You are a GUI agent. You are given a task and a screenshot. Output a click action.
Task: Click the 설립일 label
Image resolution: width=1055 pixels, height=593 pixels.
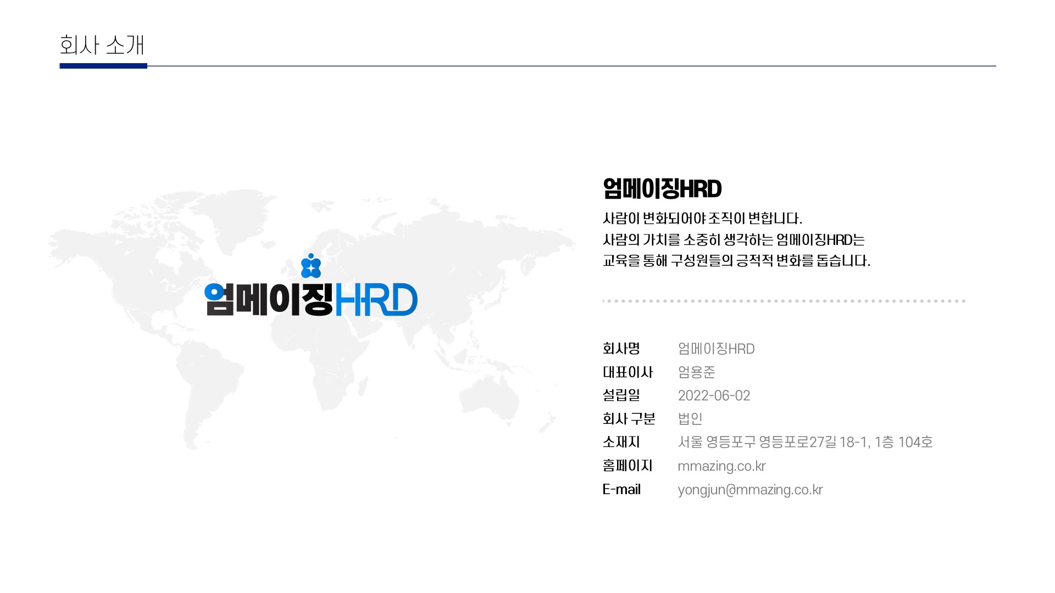[621, 395]
